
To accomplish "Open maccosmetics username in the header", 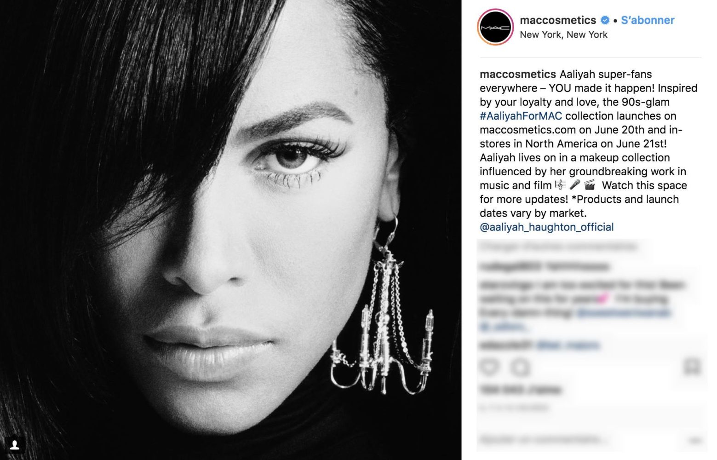I will [558, 20].
